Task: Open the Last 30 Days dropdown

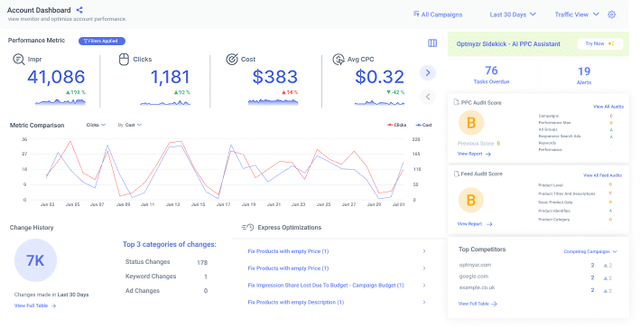Action: pos(513,14)
